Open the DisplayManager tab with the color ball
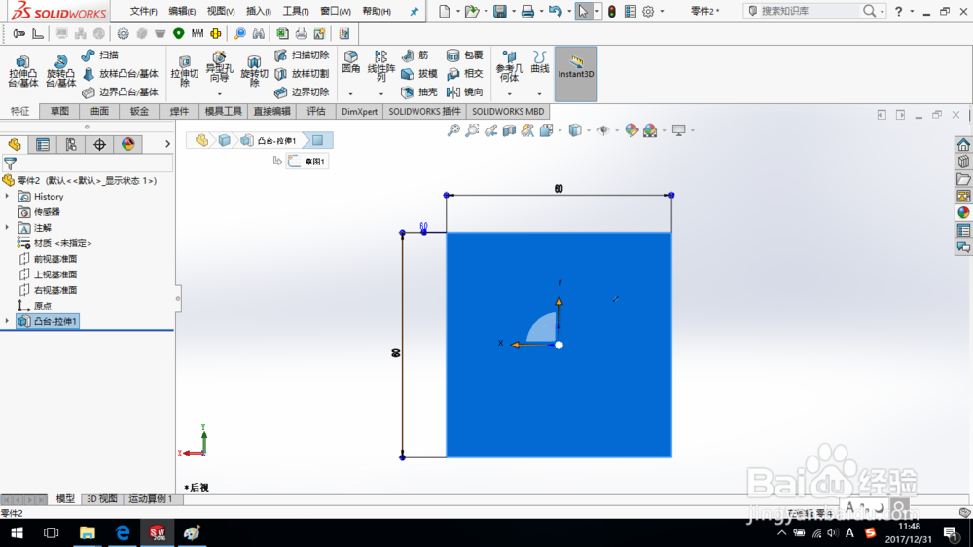Viewport: 973px width, 547px height. tap(127, 145)
